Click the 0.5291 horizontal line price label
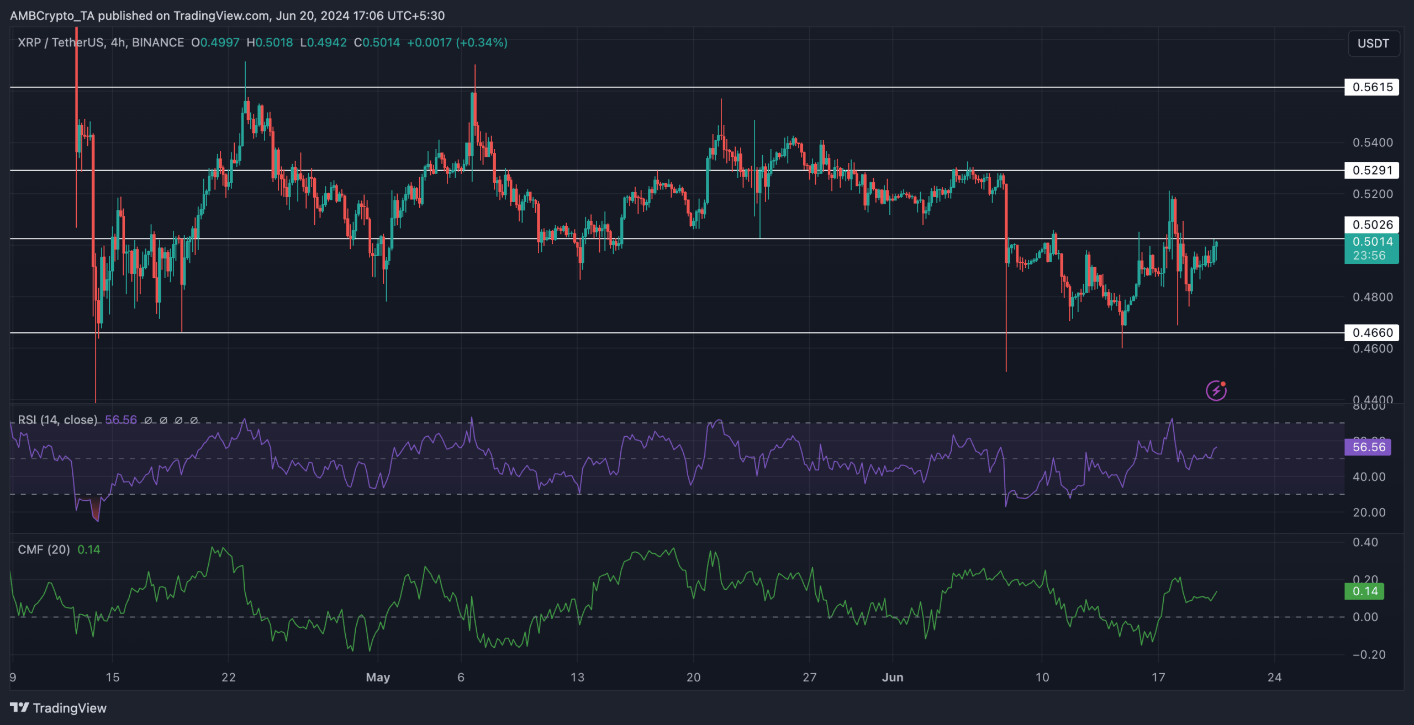Screen dimensions: 1414x725 click(1371, 170)
